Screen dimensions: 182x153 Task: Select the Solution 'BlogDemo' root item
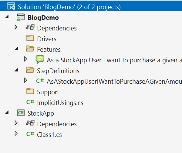click(69, 6)
